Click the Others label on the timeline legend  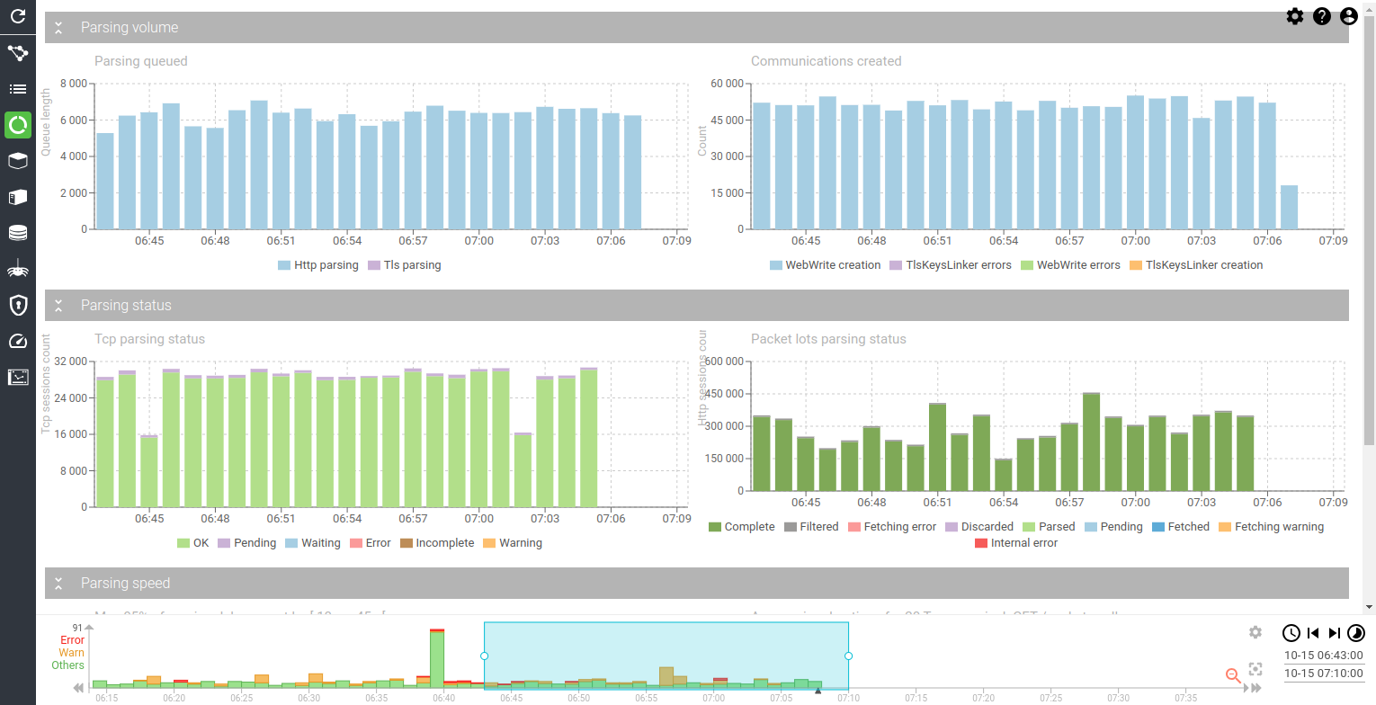[x=67, y=665]
